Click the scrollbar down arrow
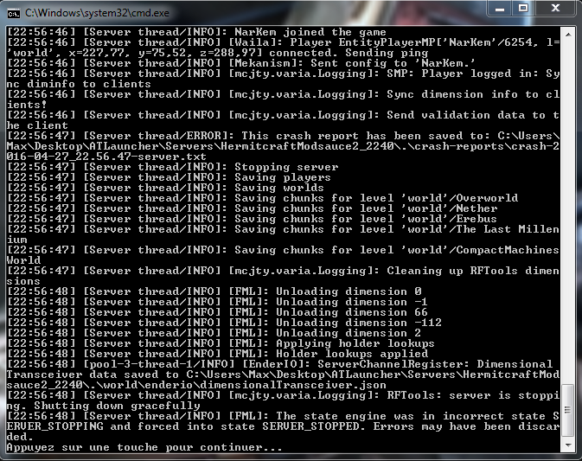Image resolution: width=582 pixels, height=461 pixels. (568, 445)
